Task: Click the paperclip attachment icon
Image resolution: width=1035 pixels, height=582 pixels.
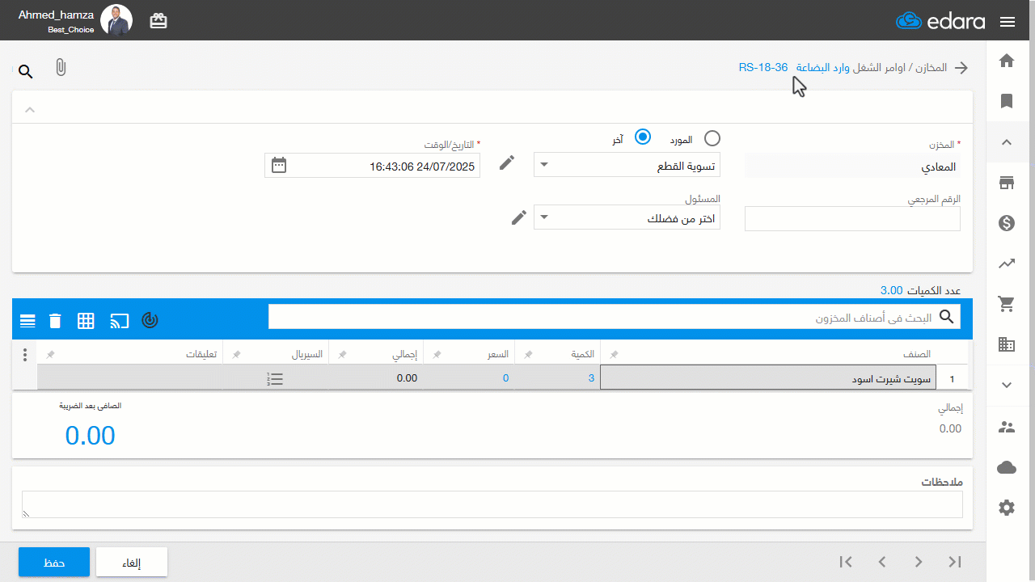Action: tap(61, 68)
